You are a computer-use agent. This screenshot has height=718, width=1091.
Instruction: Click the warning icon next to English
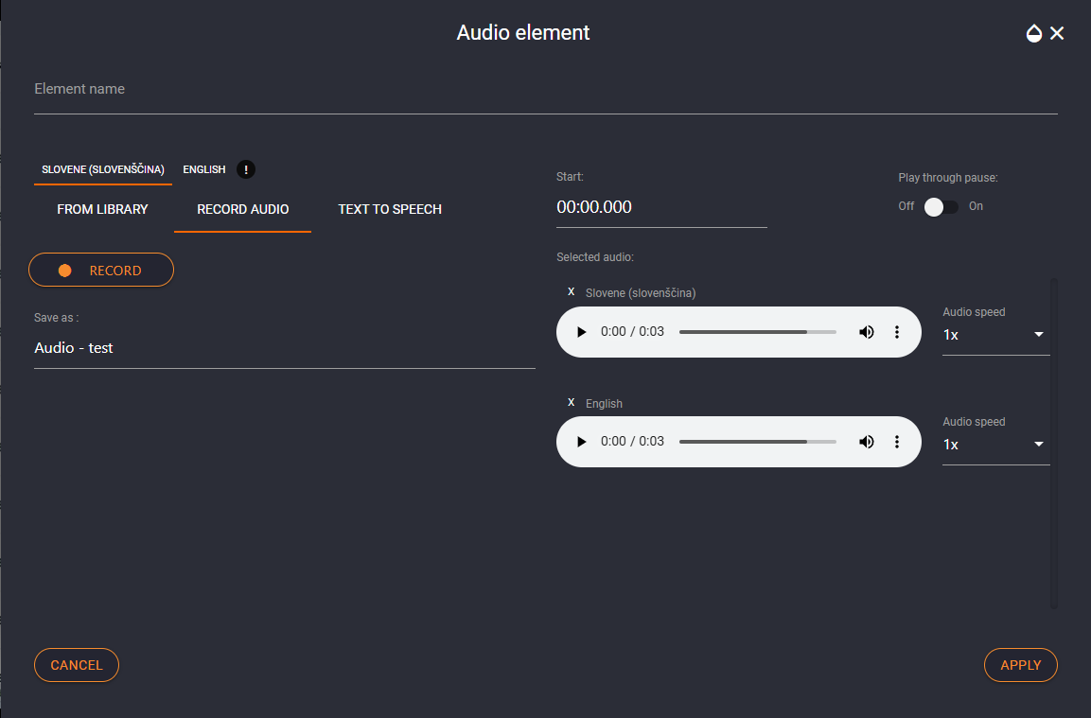pos(246,169)
